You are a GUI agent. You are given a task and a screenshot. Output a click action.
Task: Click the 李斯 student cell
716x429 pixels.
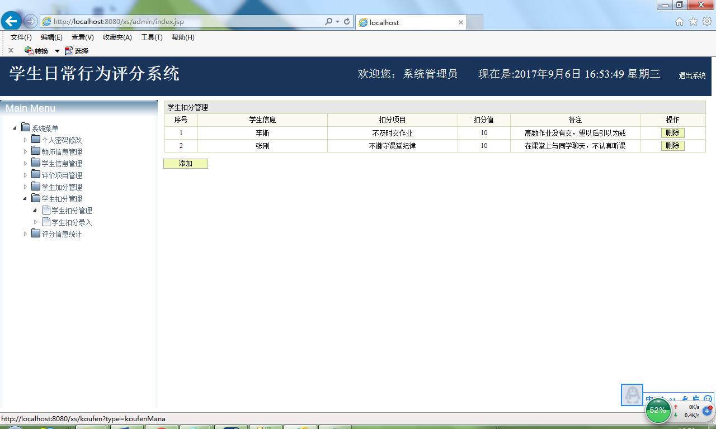tap(262, 133)
